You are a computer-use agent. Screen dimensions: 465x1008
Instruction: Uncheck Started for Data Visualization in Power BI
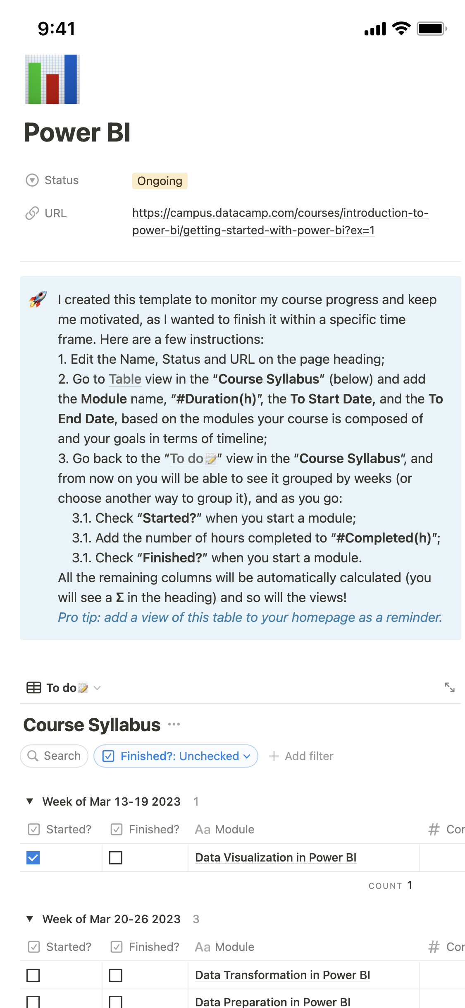click(x=33, y=858)
